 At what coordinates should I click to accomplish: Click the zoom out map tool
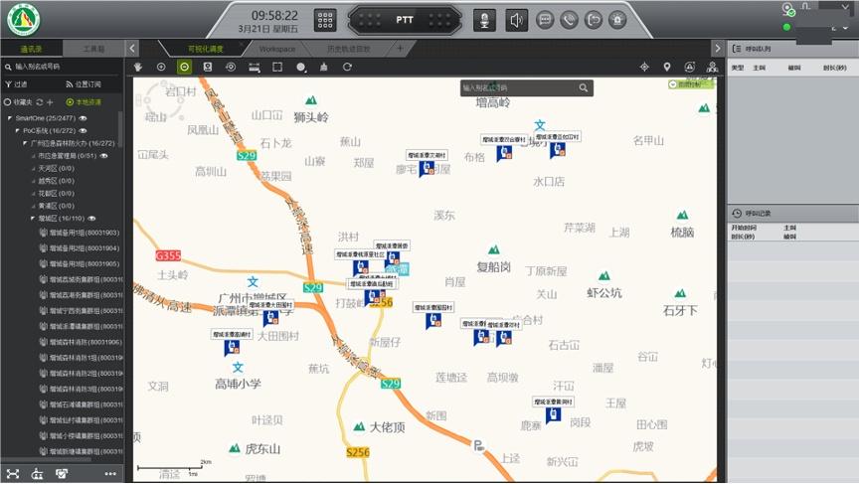[185, 67]
